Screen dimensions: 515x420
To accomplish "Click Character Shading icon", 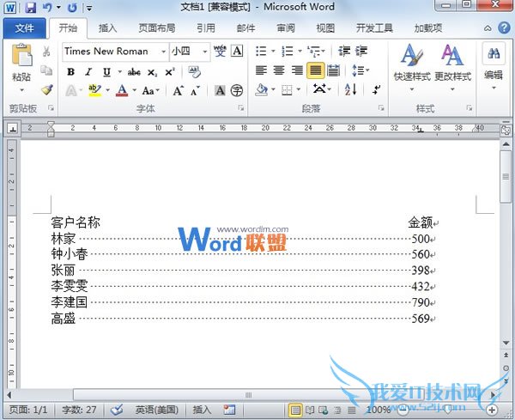I will [x=220, y=90].
